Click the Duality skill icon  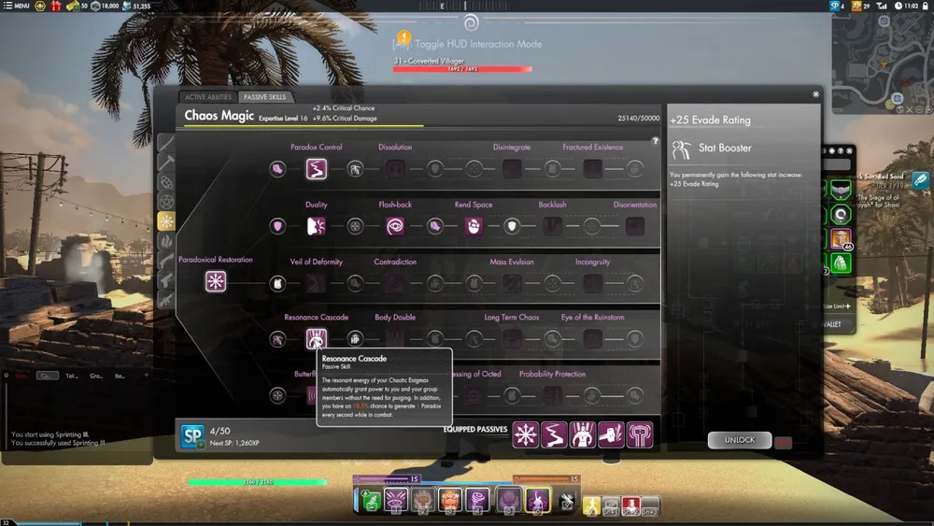click(x=317, y=226)
